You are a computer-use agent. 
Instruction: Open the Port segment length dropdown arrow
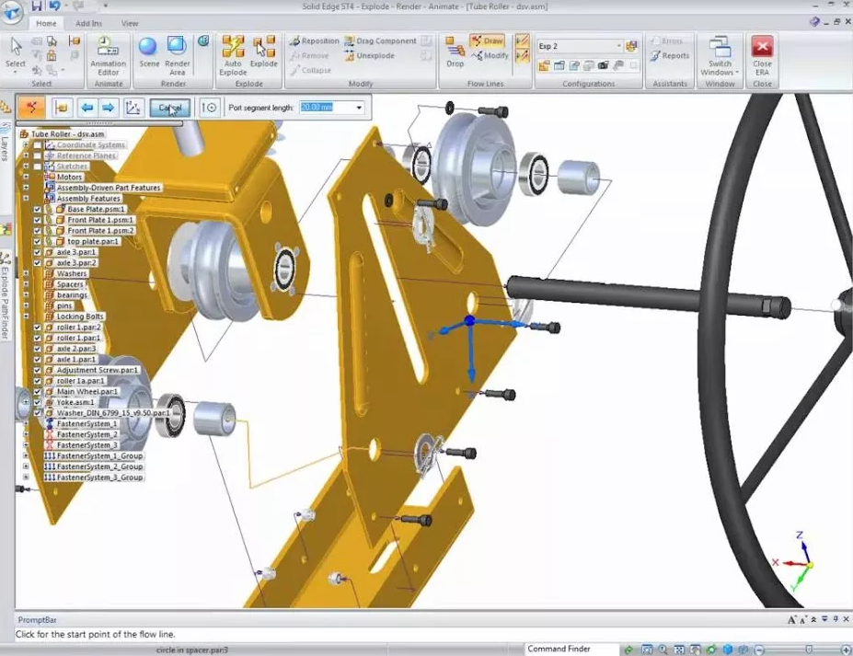359,108
